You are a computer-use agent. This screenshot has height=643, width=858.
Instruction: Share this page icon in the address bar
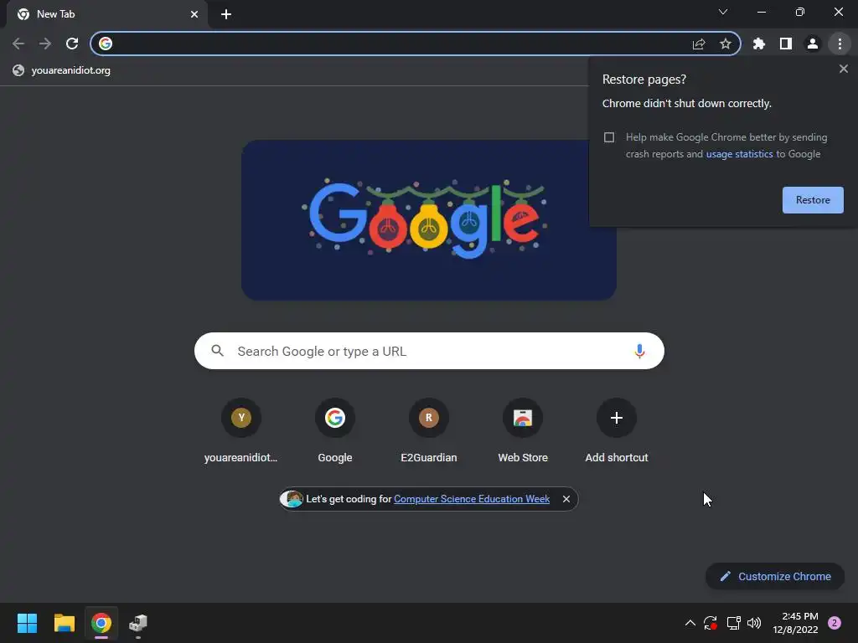699,44
